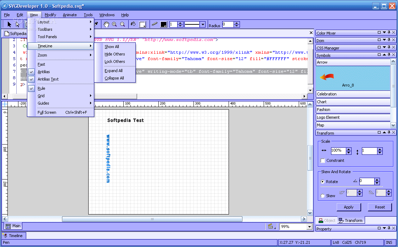Click the horizontal scale arrows icon
This screenshot has height=247, width=398.
(324, 150)
